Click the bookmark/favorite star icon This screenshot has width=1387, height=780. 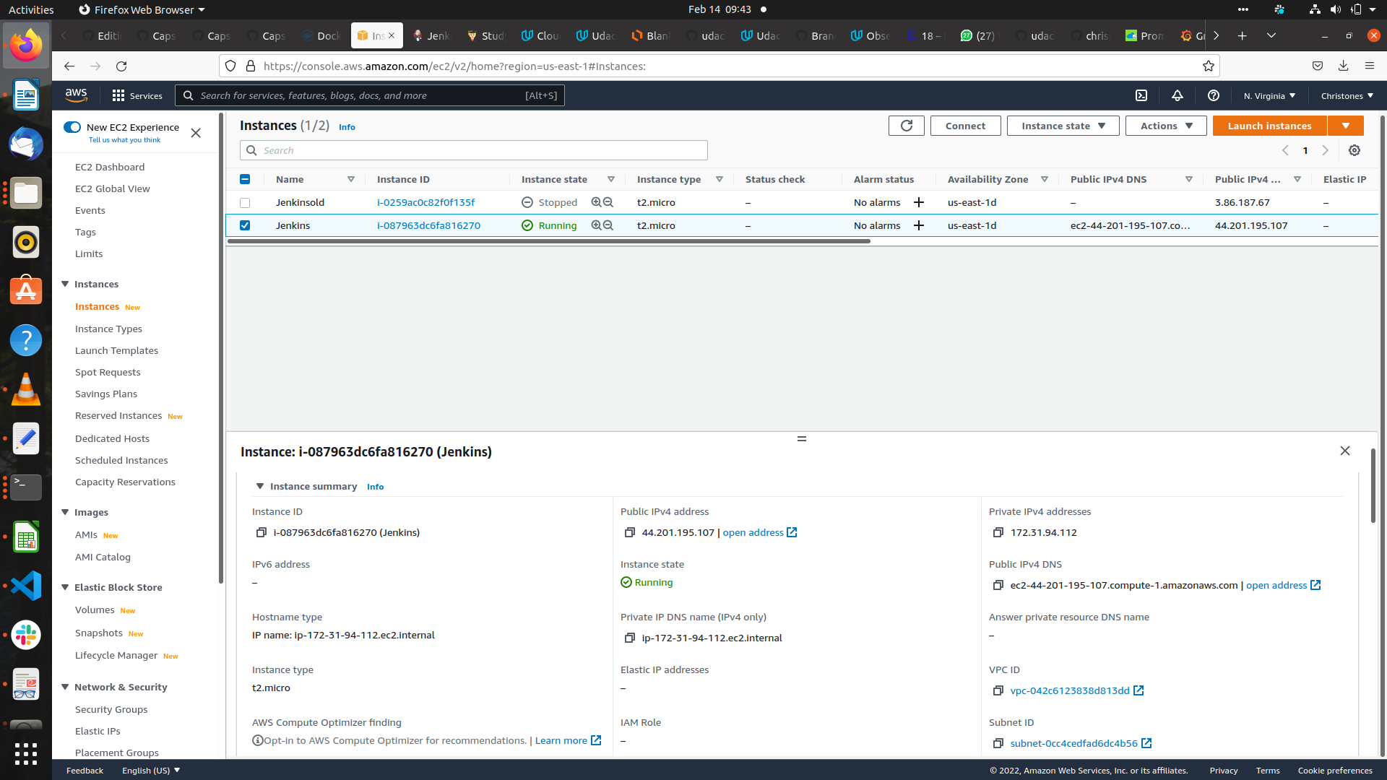[x=1208, y=66]
